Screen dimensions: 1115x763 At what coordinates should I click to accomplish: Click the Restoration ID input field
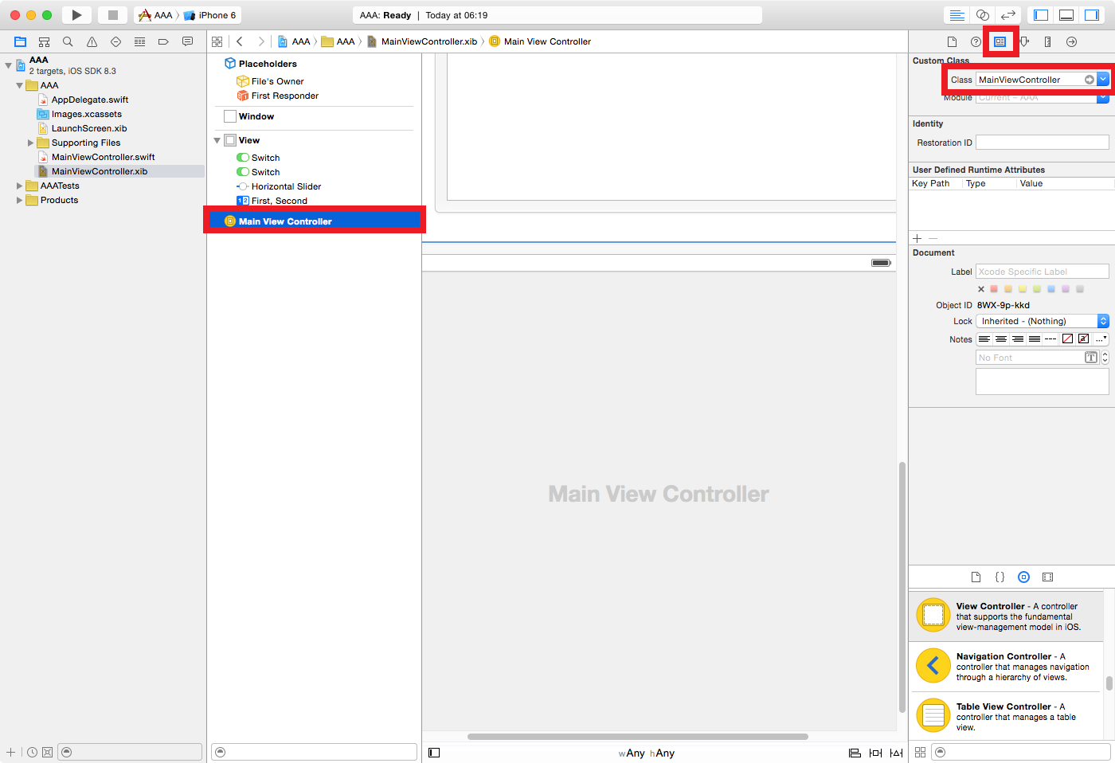tap(1043, 143)
